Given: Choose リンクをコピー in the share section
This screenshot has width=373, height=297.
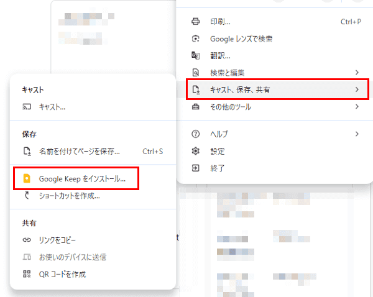Looking at the screenshot, I should point(93,240).
